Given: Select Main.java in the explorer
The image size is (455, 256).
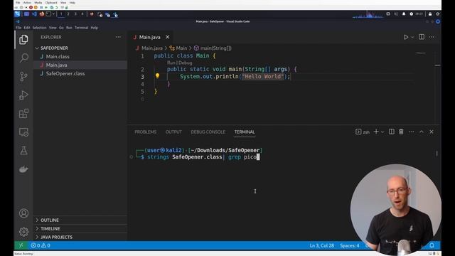Looking at the screenshot, I should 56,65.
